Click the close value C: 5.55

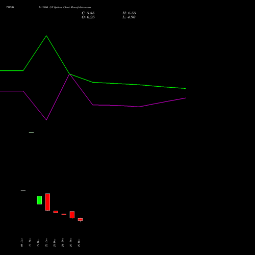(x=88, y=13)
